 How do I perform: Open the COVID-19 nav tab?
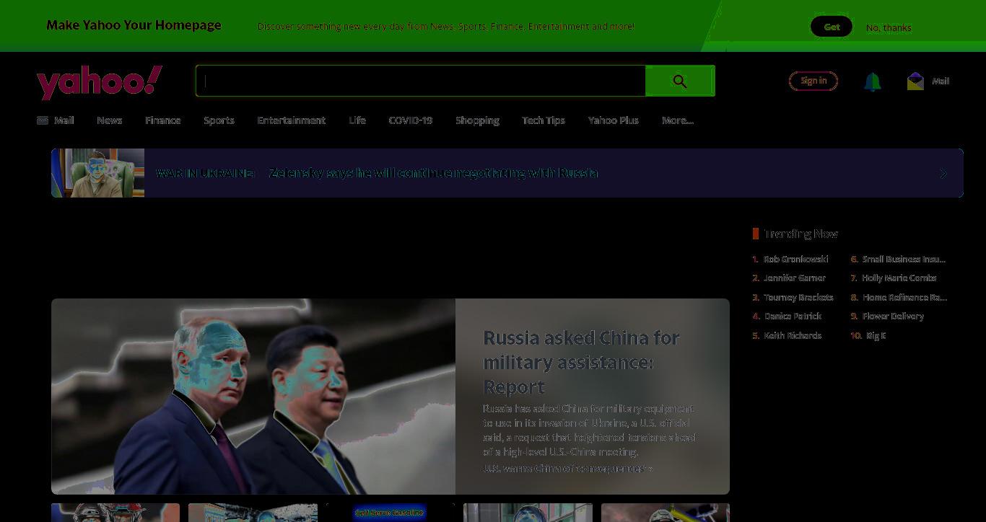[411, 120]
